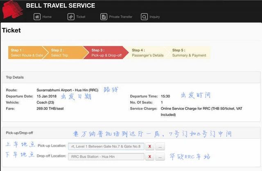The image size is (262, 171).
Task: Click the Inquiry magnifier icon
Action: (144, 17)
